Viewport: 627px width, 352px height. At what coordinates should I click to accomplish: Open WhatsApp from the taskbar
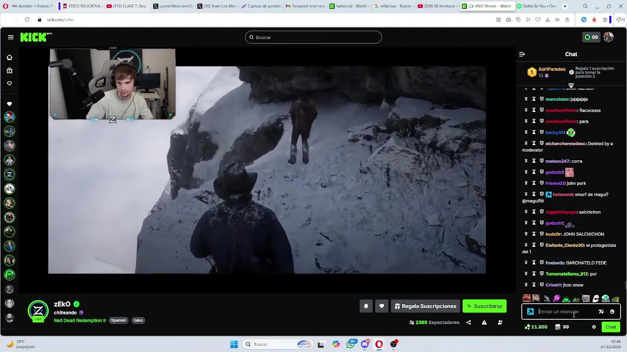pyautogui.click(x=351, y=344)
